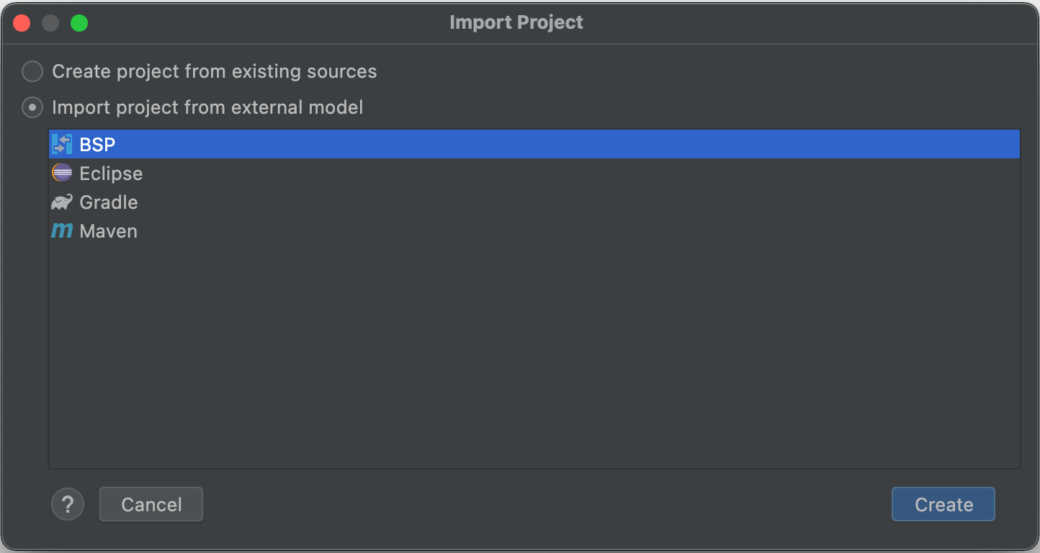Click the Maven 'm' icon
Image resolution: width=1040 pixels, height=553 pixels.
click(62, 231)
